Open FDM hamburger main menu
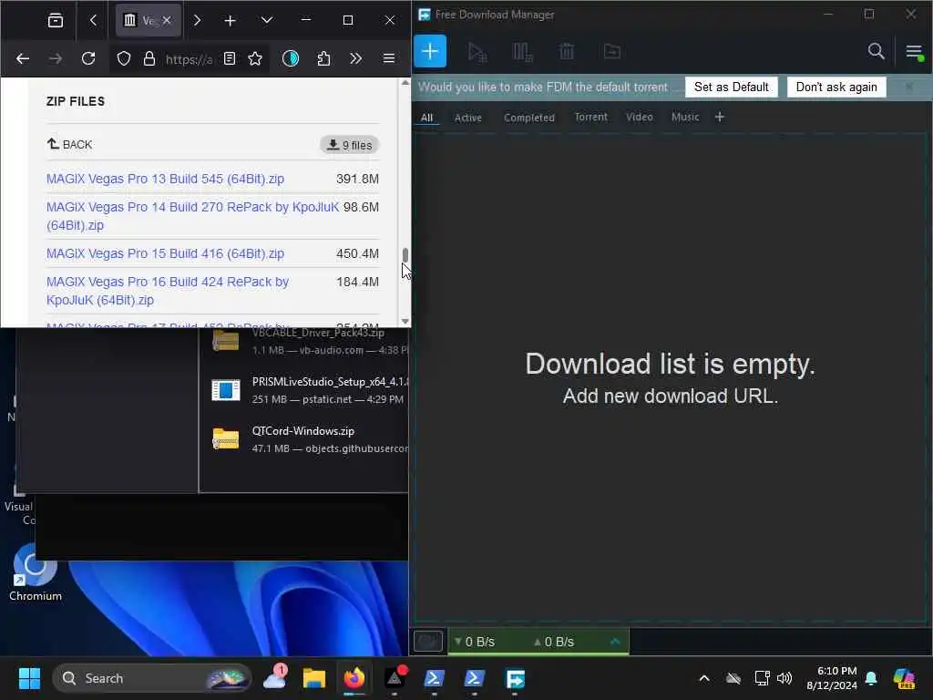The image size is (933, 700). pyautogui.click(x=915, y=52)
